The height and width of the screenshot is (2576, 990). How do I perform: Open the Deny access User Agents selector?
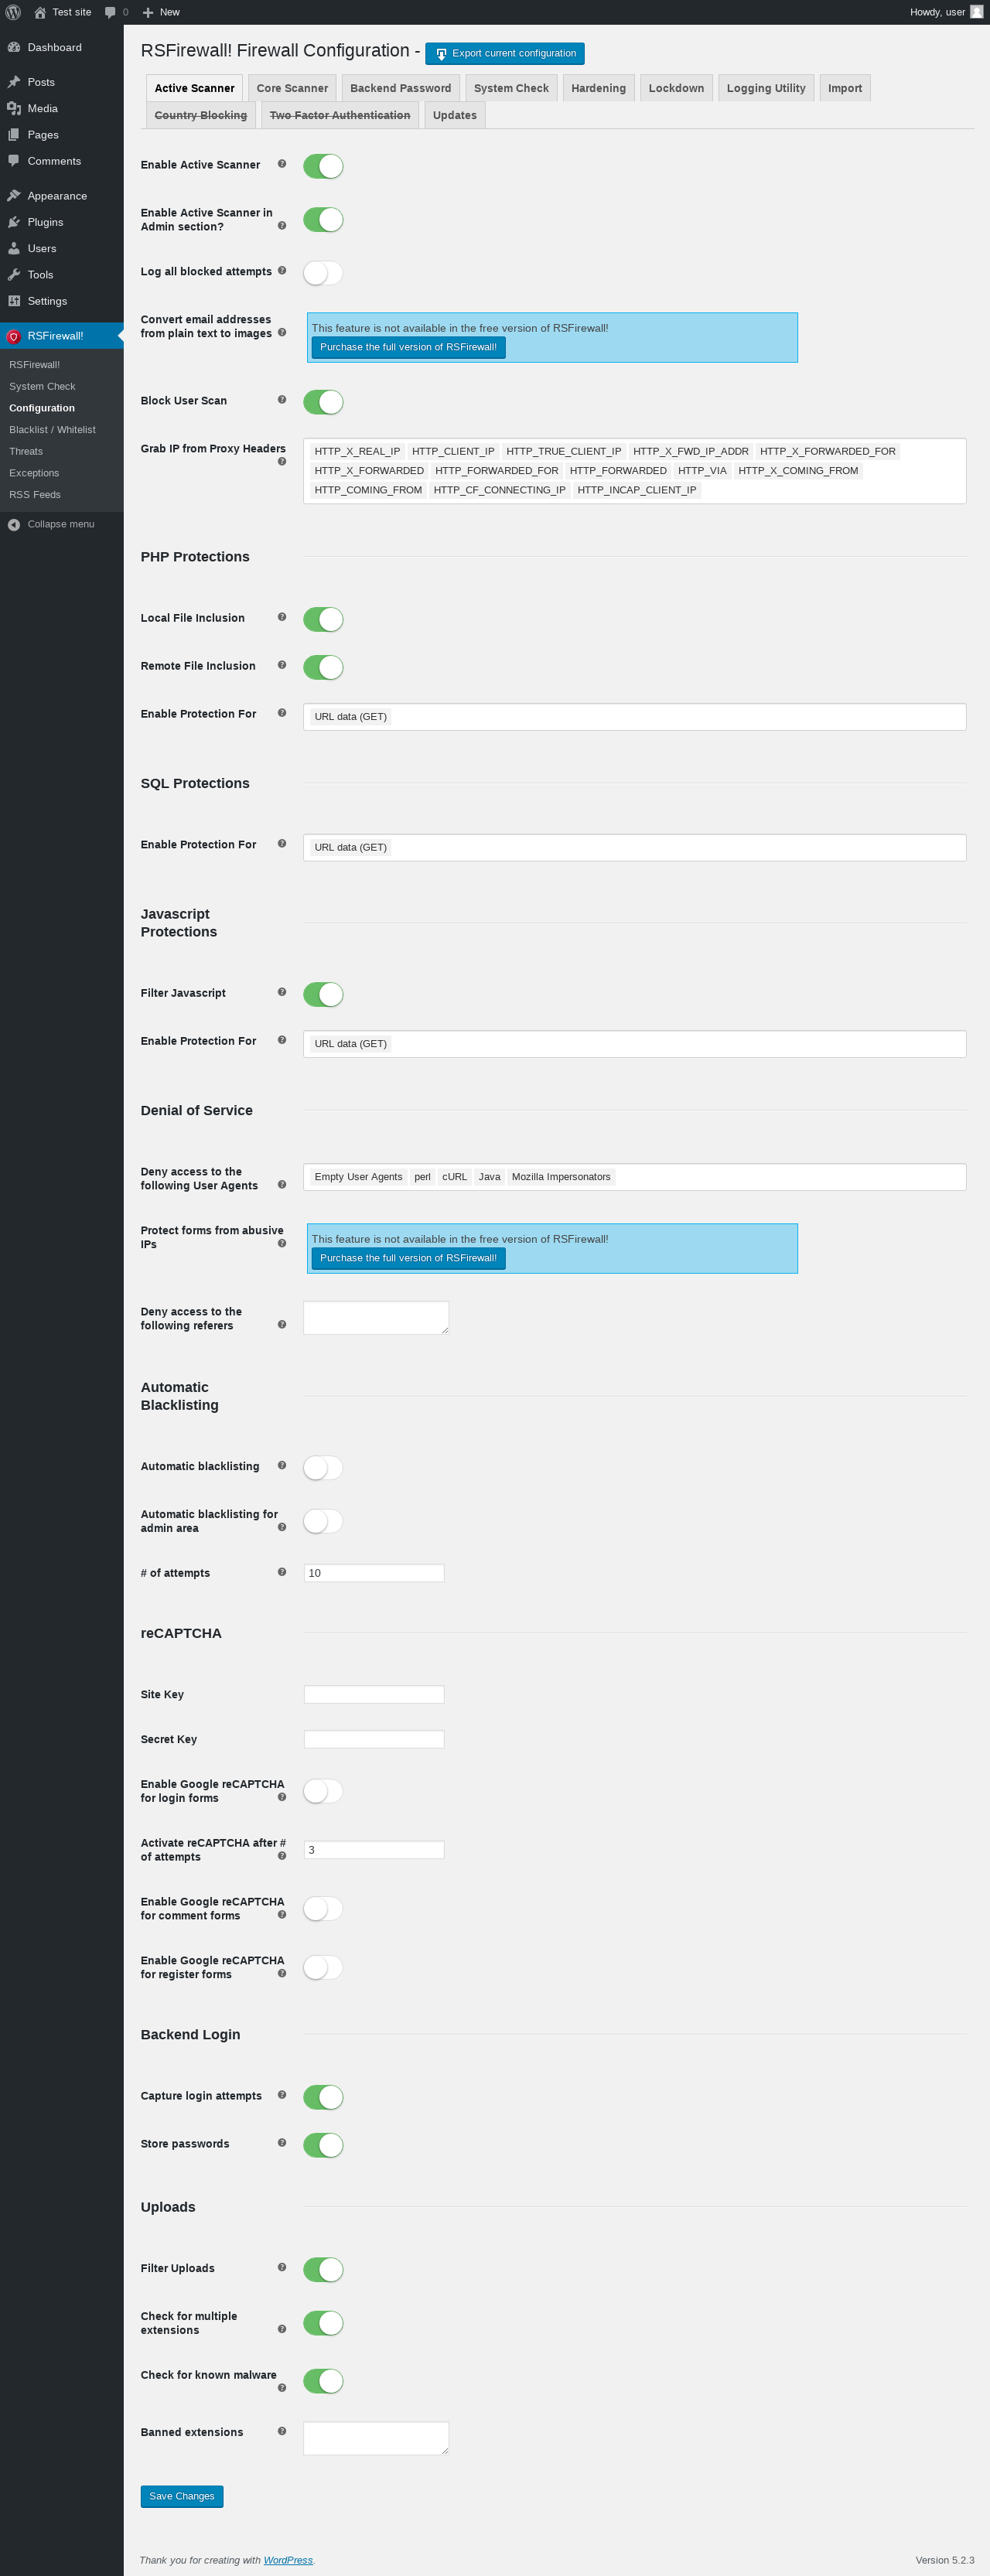pos(634,1177)
